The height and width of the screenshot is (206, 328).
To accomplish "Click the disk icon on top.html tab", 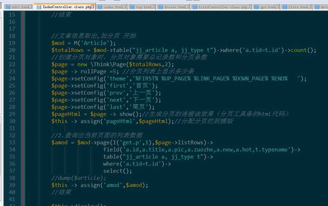I will tap(132, 7).
